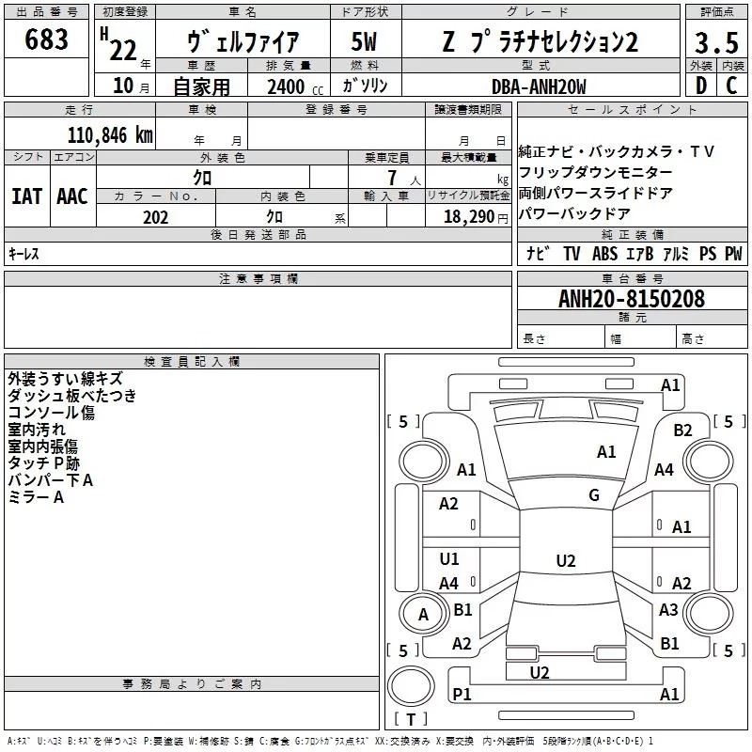Click the セールスポイント header
This screenshot has height=752, width=752.
point(632,109)
